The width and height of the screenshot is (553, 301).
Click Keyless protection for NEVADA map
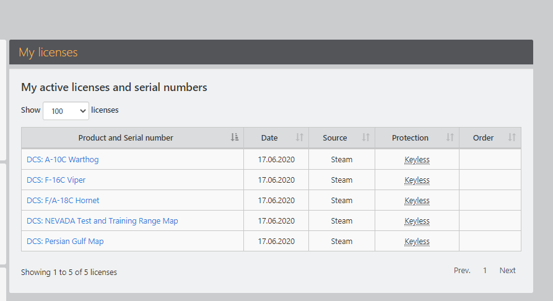pos(417,221)
